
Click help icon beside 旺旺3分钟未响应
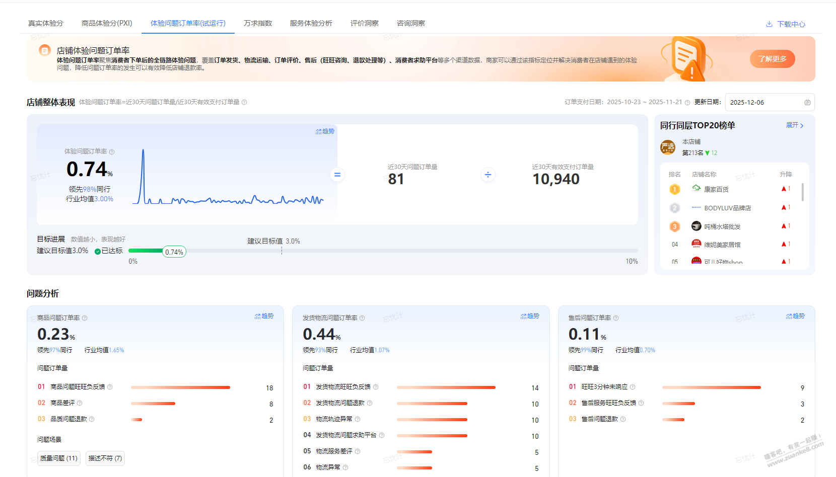click(x=633, y=387)
